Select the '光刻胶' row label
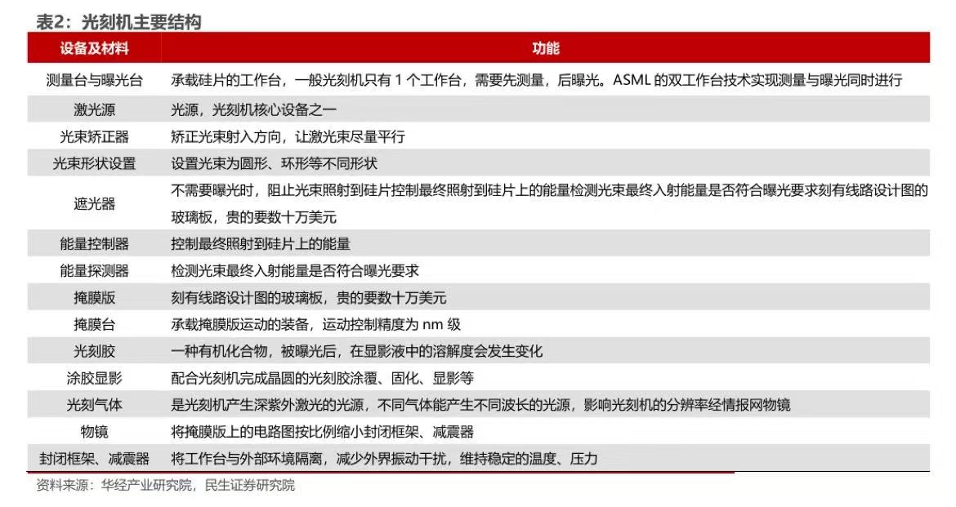956x507 pixels. tap(95, 351)
